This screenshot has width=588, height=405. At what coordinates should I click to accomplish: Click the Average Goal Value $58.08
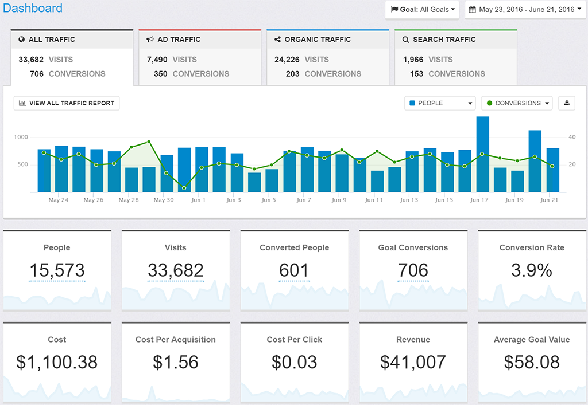[x=532, y=363]
